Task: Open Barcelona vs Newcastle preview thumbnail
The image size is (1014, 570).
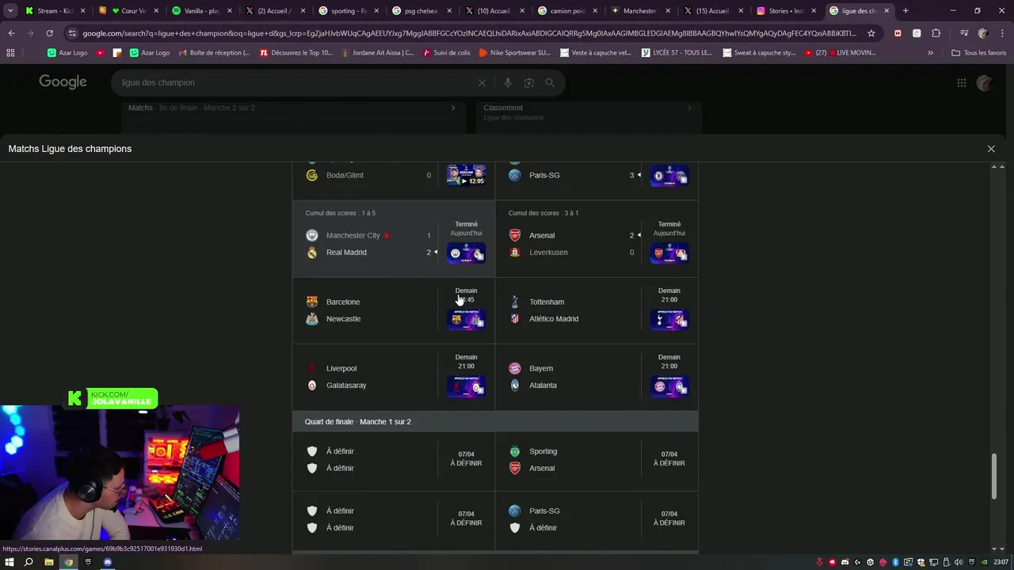Action: [466, 319]
